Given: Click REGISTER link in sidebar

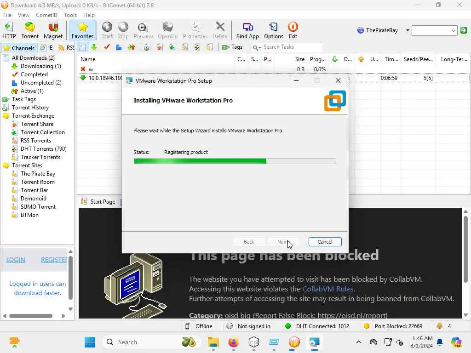Looking at the screenshot, I should [x=54, y=260].
